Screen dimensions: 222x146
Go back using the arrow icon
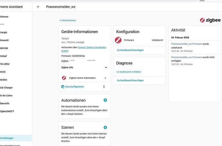point(38,7)
